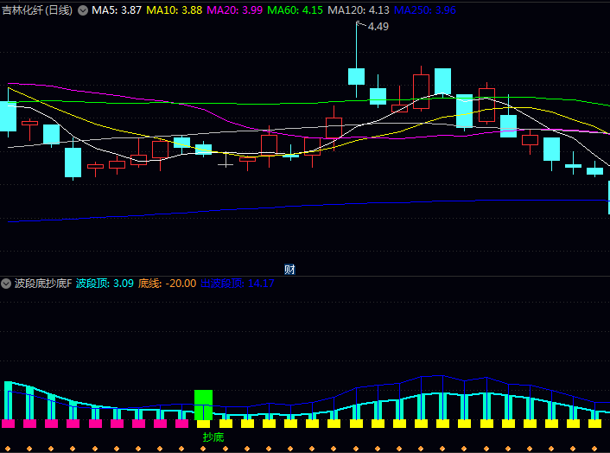
Task: Click the orange 底线: -20.00 label
Action: click(167, 284)
